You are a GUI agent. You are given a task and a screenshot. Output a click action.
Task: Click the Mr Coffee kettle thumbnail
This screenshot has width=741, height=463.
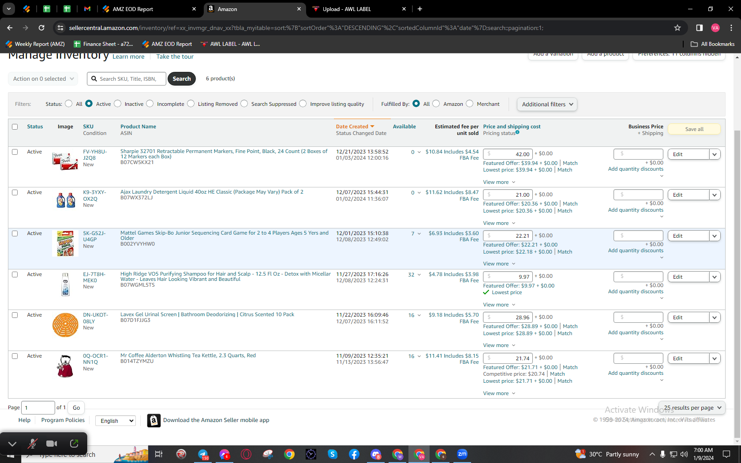pos(65,366)
